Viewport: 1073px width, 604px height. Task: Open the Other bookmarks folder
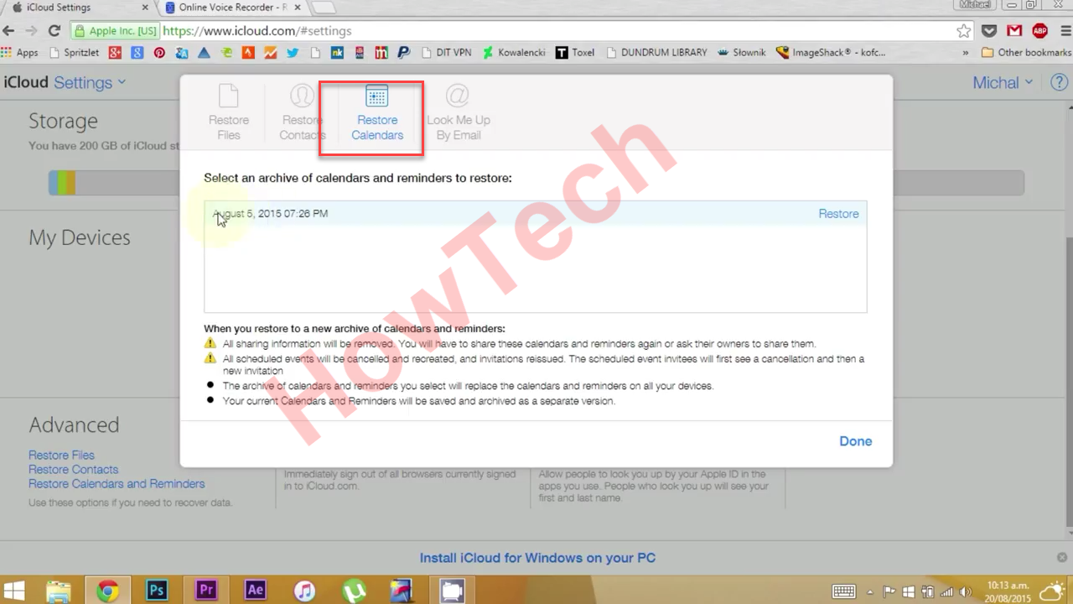click(x=1026, y=52)
